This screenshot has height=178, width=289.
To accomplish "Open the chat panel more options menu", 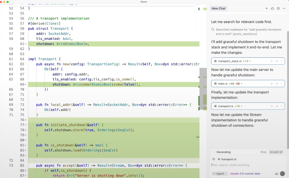I will [284, 9].
